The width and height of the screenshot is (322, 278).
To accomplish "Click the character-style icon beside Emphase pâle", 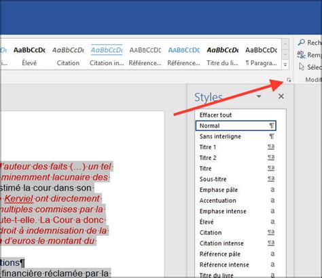I will [x=272, y=190].
